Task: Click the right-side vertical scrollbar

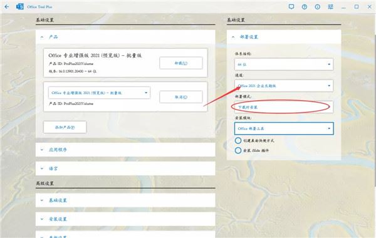Action: pyautogui.click(x=375, y=110)
